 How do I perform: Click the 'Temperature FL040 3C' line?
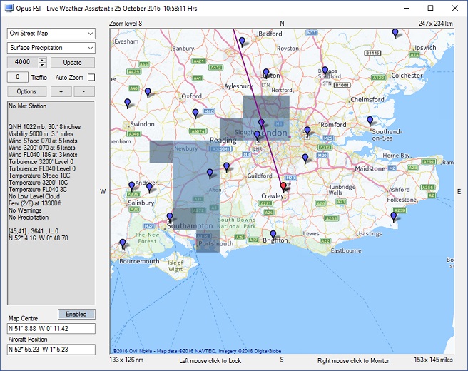[38, 190]
